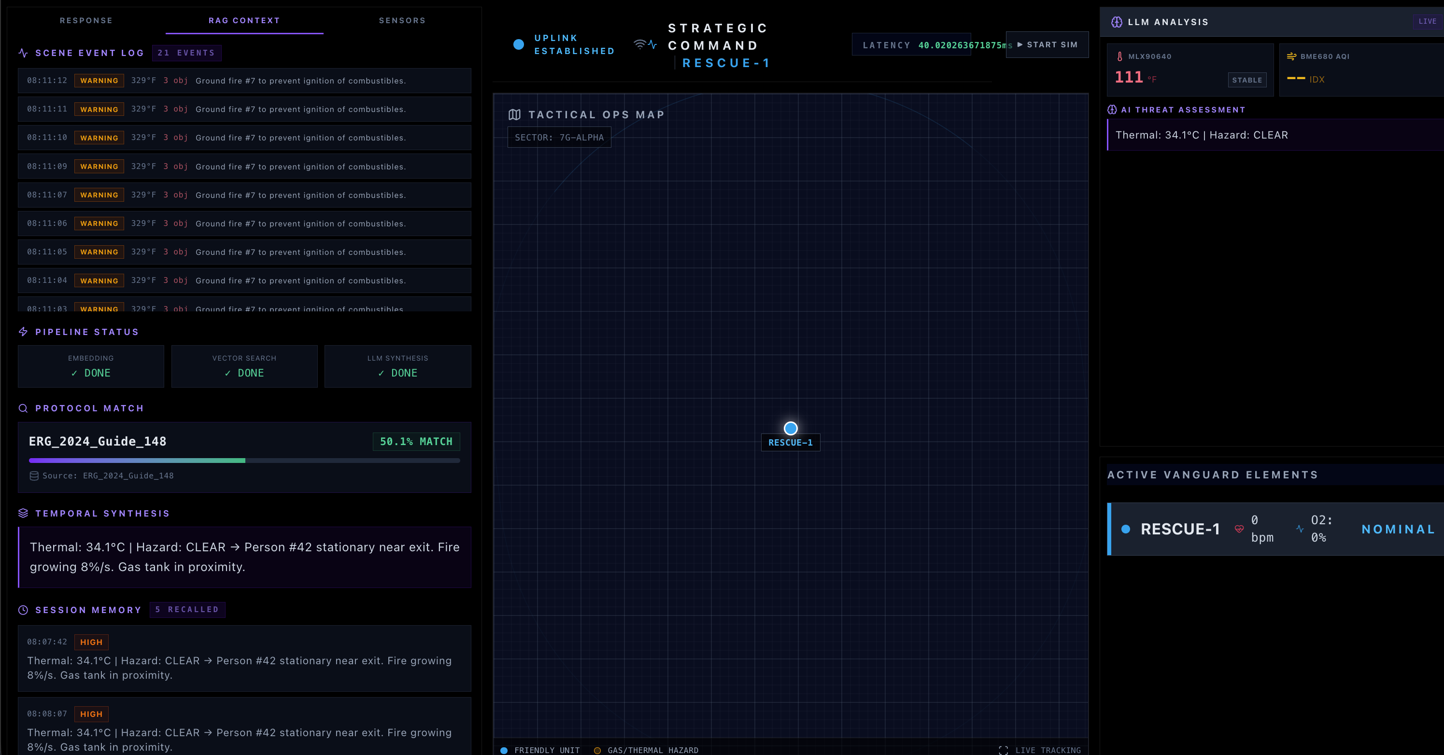Click the ERG_2024_Guide_148 match progress bar
The image size is (1444, 755).
click(x=244, y=461)
